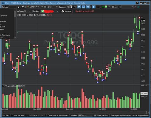Click the Buy 203 at Limit 24.62 link
151x118 pixels.
pos(85,11)
